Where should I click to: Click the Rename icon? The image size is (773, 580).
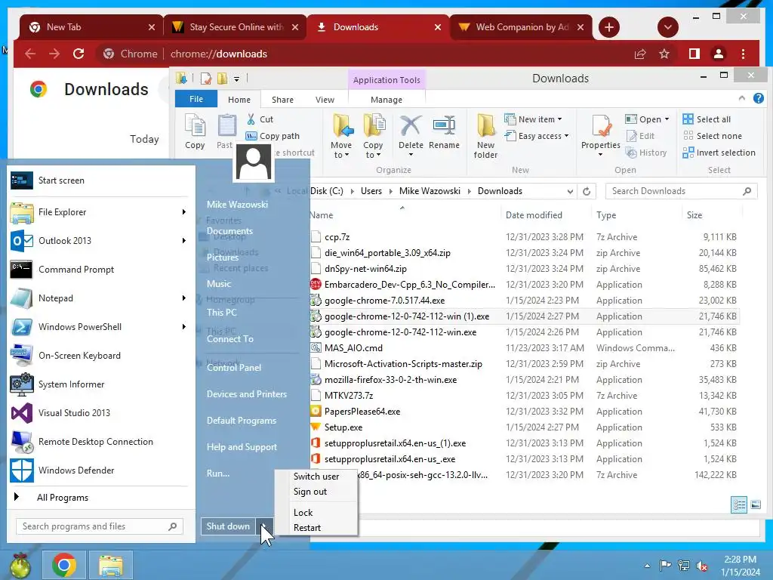pos(444,125)
